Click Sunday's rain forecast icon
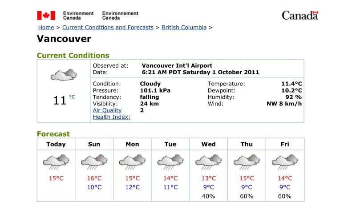This screenshot has width=356, height=202. click(94, 161)
